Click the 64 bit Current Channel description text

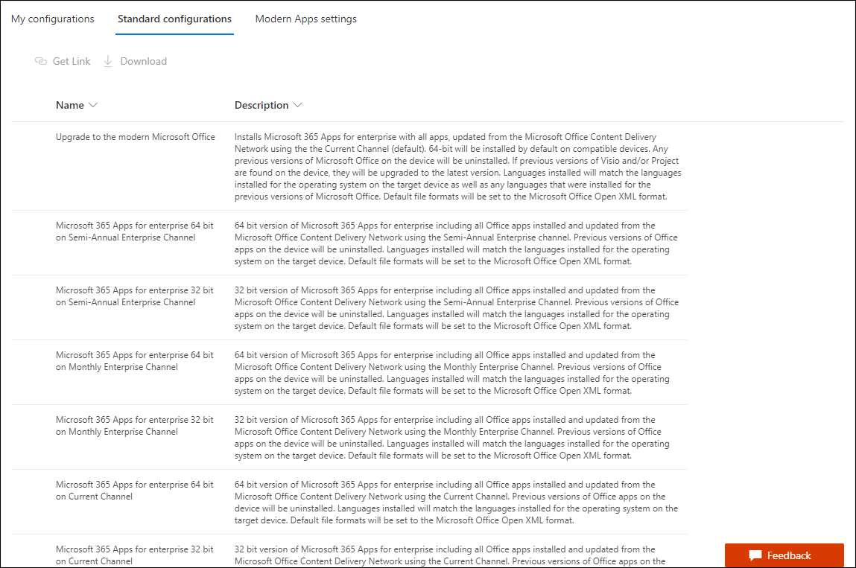(457, 502)
